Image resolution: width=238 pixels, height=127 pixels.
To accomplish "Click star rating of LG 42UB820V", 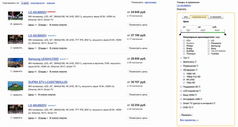I will coord(52,36).
